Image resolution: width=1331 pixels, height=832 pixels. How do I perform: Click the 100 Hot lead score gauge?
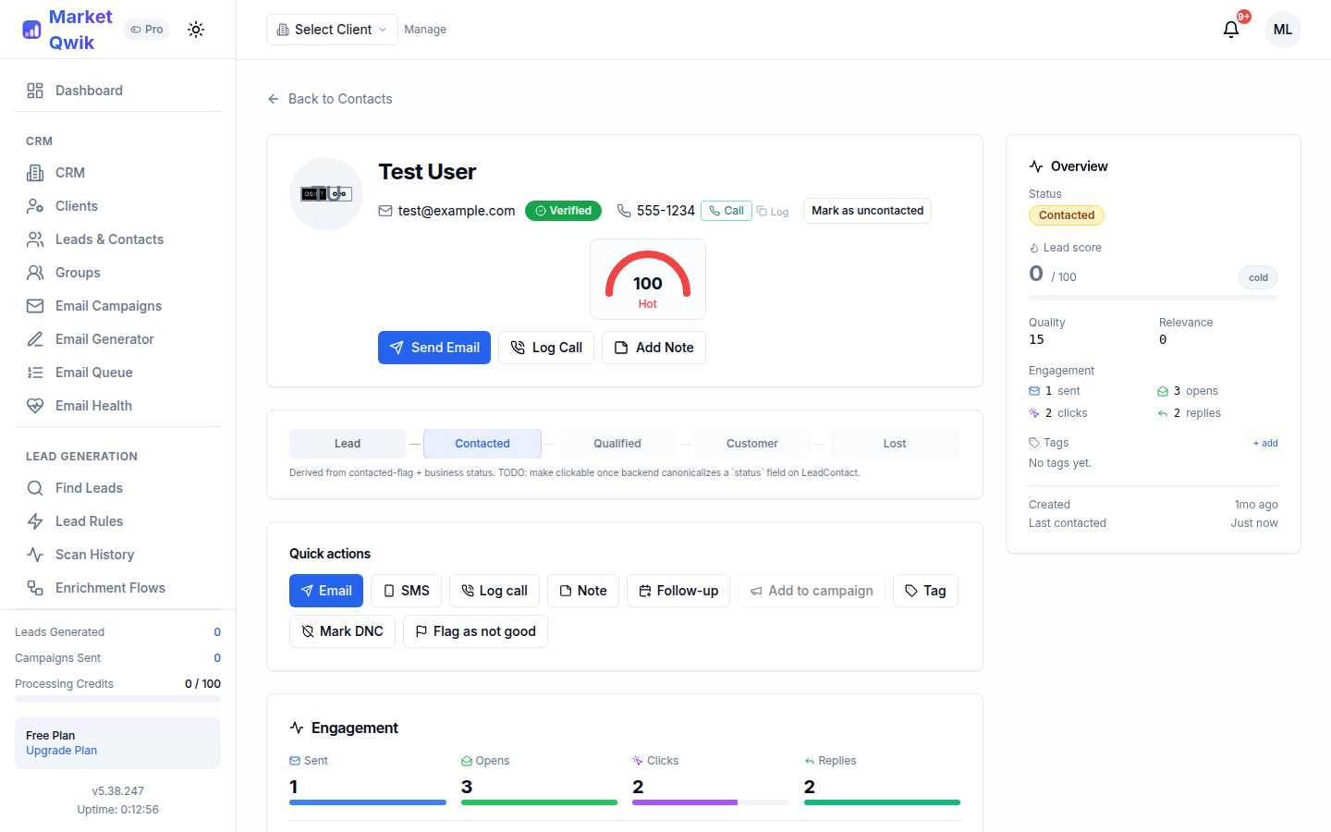click(x=648, y=279)
